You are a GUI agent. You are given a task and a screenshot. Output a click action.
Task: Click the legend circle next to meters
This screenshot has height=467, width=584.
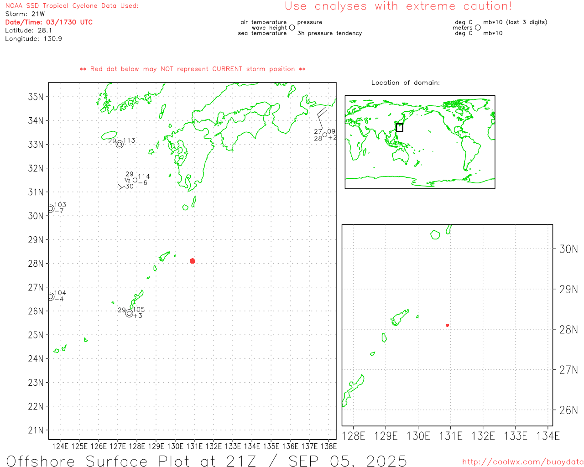click(478, 27)
